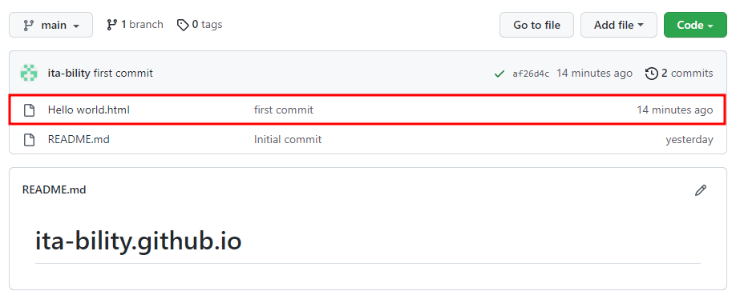Click the commit history clock icon

652,74
